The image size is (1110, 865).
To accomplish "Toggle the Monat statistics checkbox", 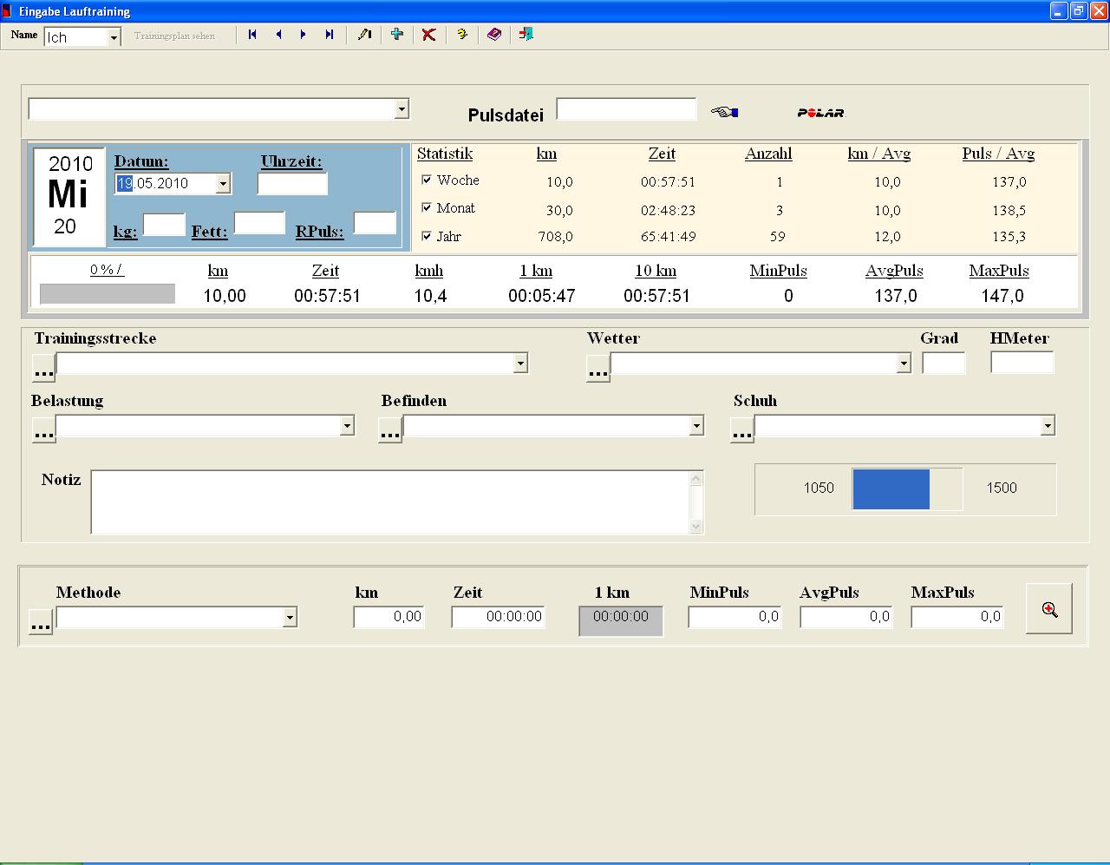I will coord(427,208).
